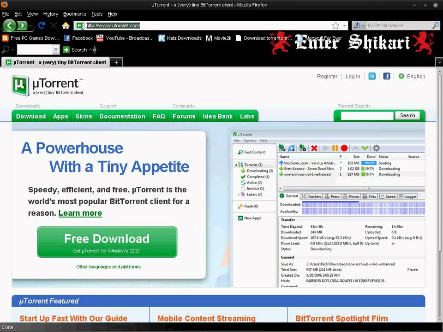Open Other languages and platforms link
Image resolution: width=443 pixels, height=332 pixels.
point(108,267)
